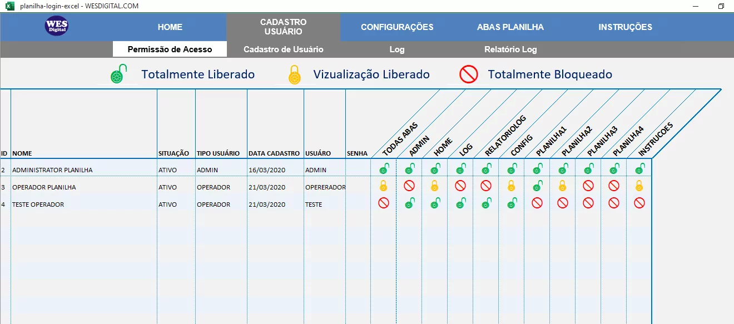Screen dimensions: 734x324
Task: Click OPERADOR PLANILHA's yellow INSTRUCOES padlock
Action: (x=639, y=186)
